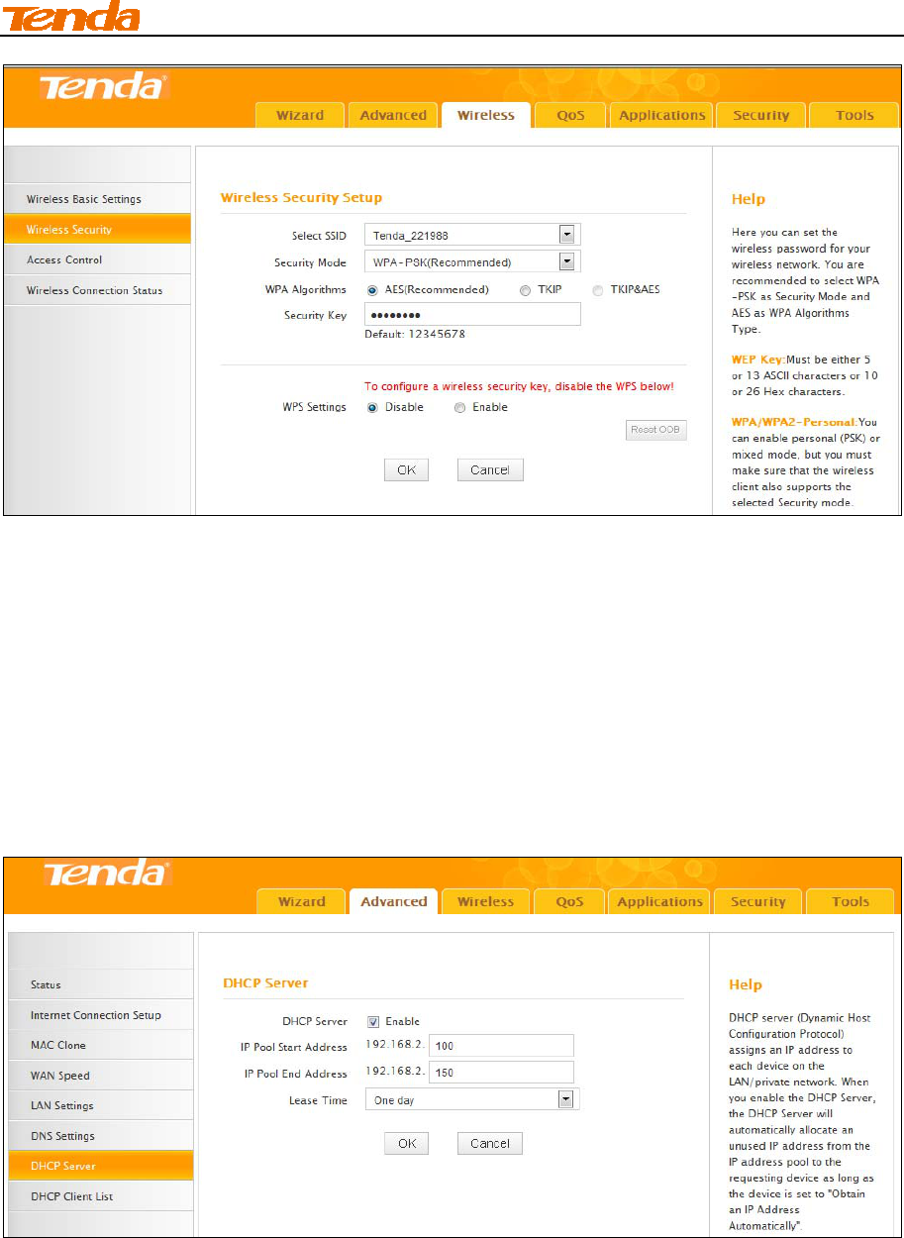Expand the Select SSID dropdown
The height and width of the screenshot is (1238, 904).
(x=567, y=235)
